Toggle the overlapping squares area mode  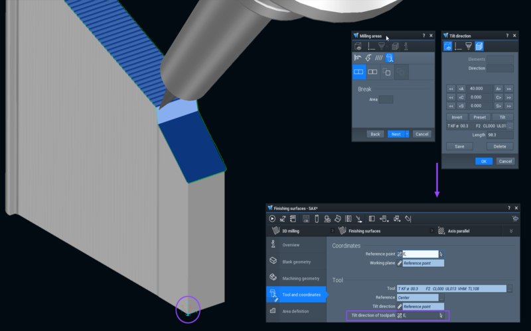(x=387, y=72)
